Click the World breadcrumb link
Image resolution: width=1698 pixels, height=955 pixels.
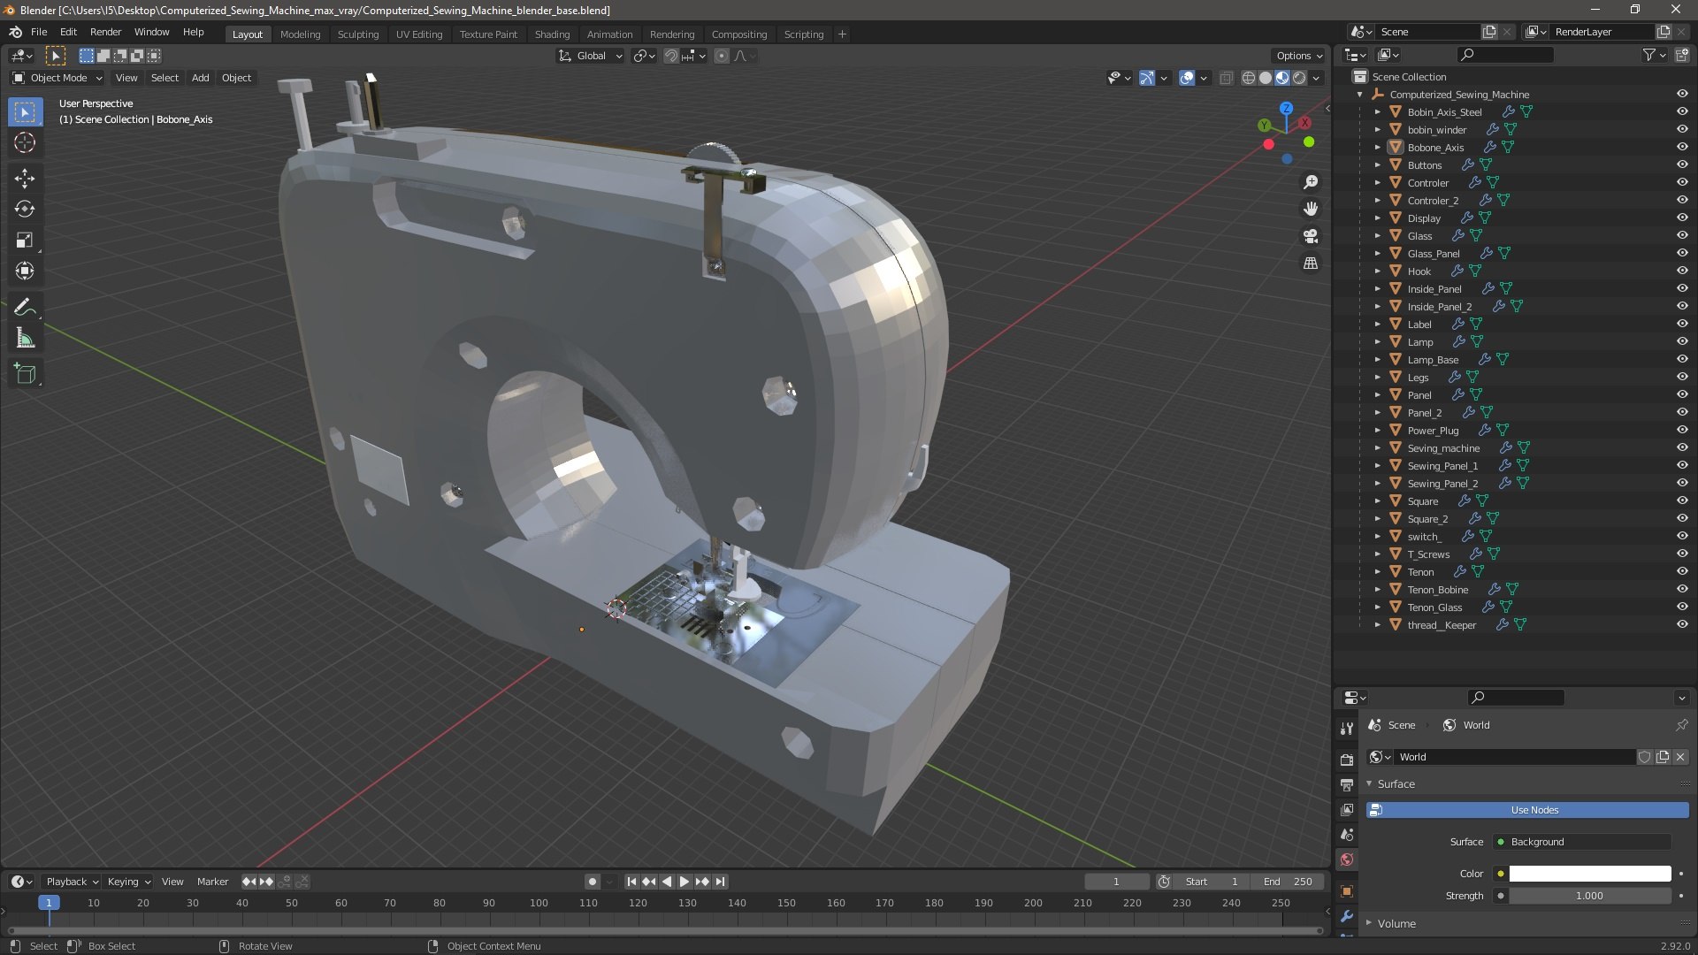point(1475,725)
